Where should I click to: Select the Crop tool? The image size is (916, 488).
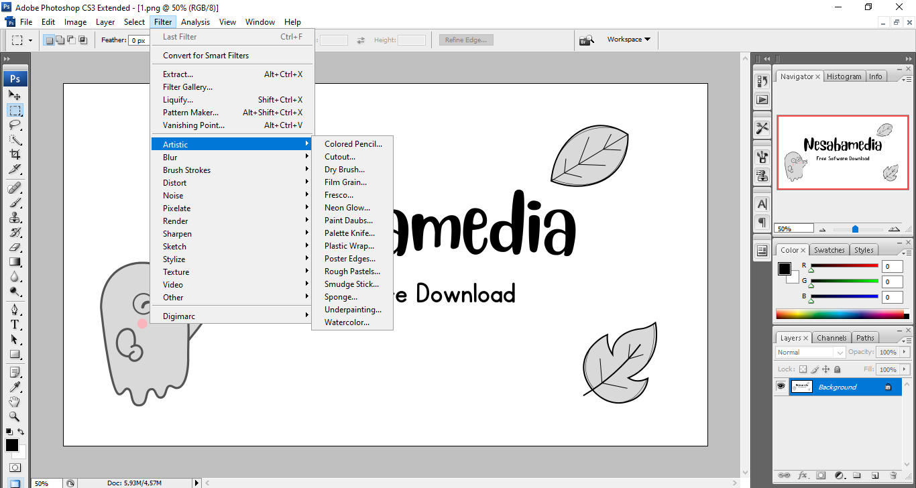pos(15,155)
